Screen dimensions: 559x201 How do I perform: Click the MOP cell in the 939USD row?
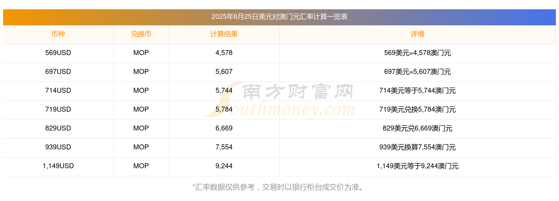(x=141, y=147)
